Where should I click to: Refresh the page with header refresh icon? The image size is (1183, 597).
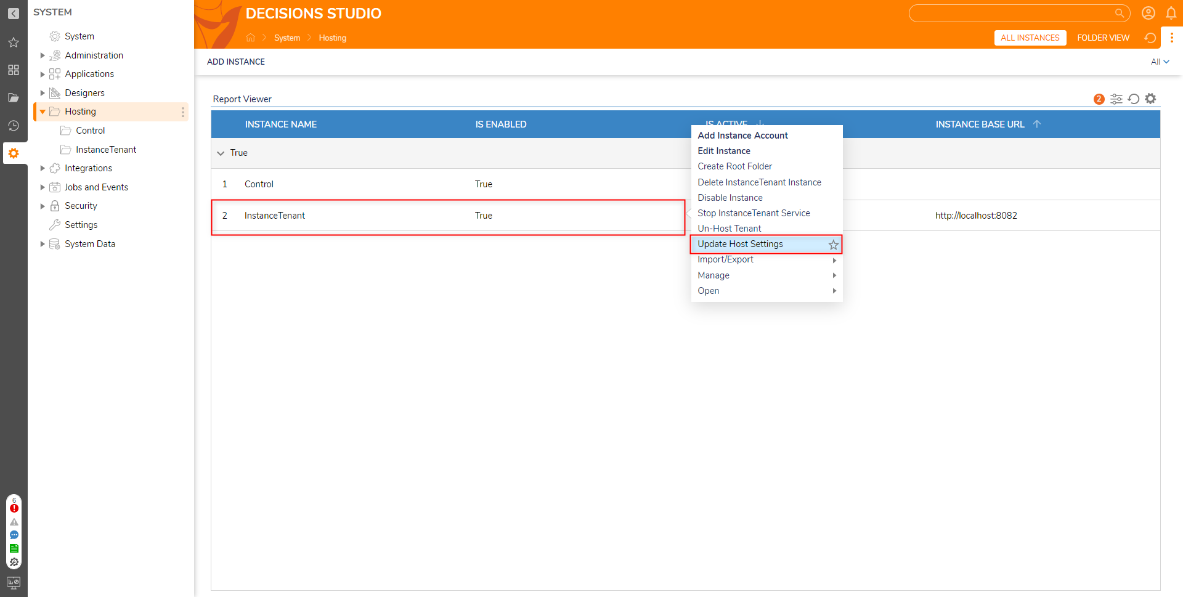[1150, 38]
